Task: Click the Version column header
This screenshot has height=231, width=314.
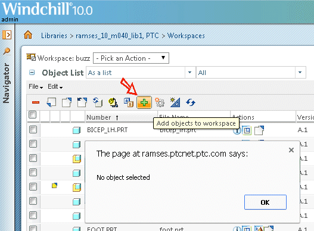Action: tap(305, 117)
